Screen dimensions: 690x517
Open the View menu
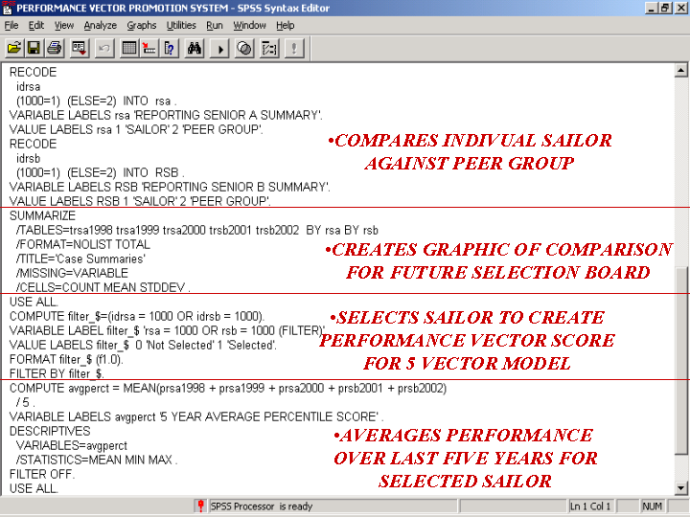pos(64,26)
